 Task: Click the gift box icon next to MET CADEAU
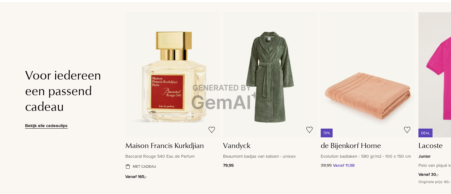(x=128, y=166)
